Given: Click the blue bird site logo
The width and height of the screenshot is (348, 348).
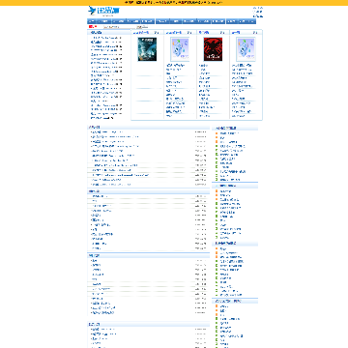Looking at the screenshot, I should (101, 11).
